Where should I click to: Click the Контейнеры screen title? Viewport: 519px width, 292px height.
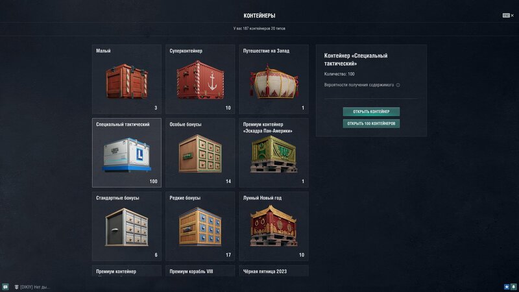pos(259,16)
